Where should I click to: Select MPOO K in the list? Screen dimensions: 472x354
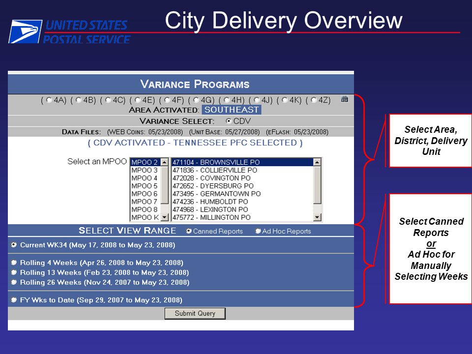coord(145,217)
